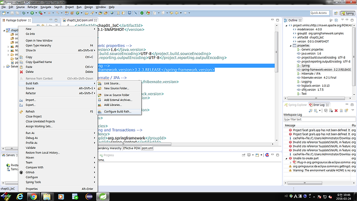Image resolution: width=357 pixels, height=201 pixels.
Task: Collapse the chap01 project tree node
Action: coord(4,30)
